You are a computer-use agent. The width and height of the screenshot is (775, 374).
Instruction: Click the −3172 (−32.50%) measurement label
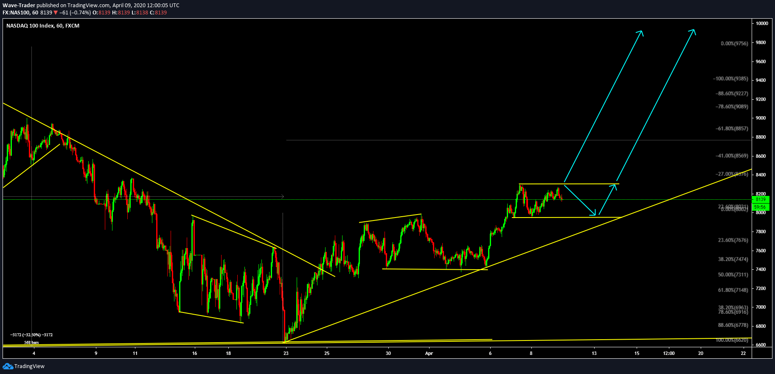click(x=31, y=335)
